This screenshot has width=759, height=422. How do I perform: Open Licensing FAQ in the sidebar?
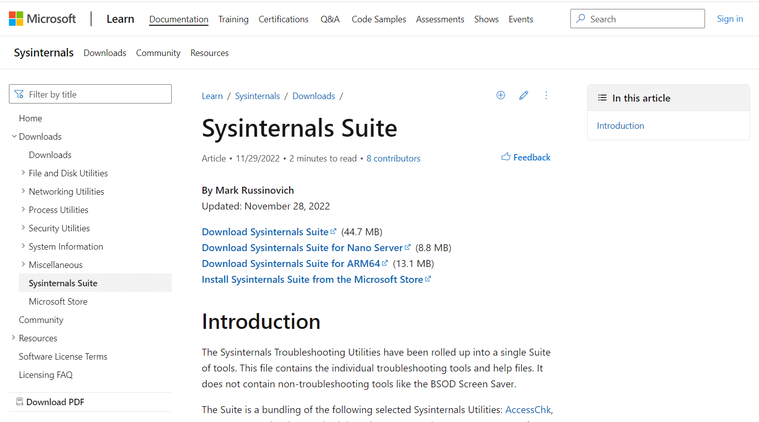(x=46, y=374)
